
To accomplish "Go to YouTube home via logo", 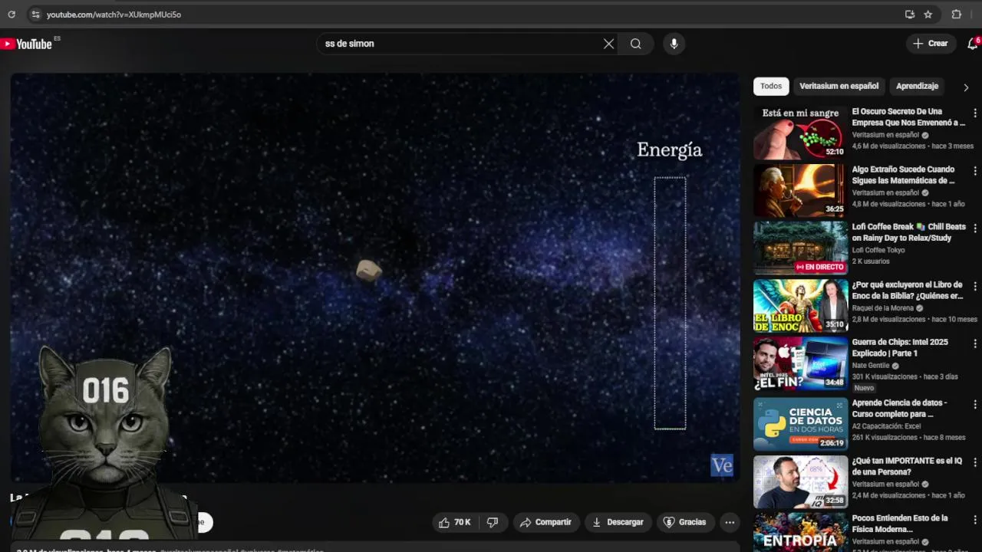I will (27, 44).
